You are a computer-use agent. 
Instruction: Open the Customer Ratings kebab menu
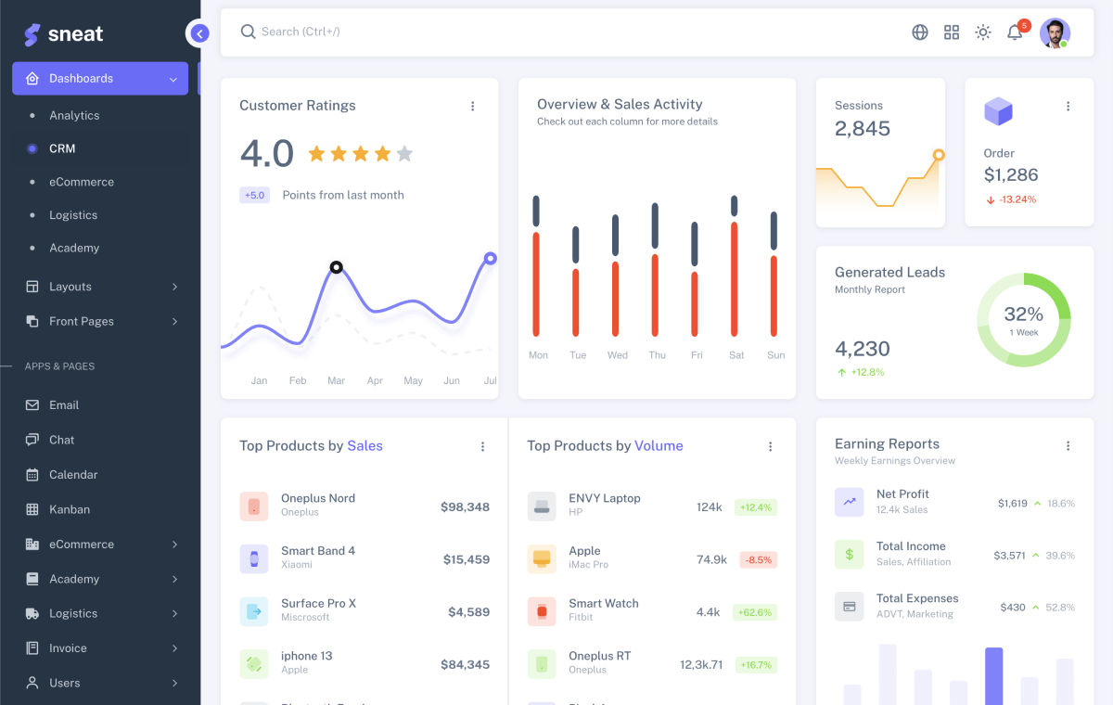473,106
